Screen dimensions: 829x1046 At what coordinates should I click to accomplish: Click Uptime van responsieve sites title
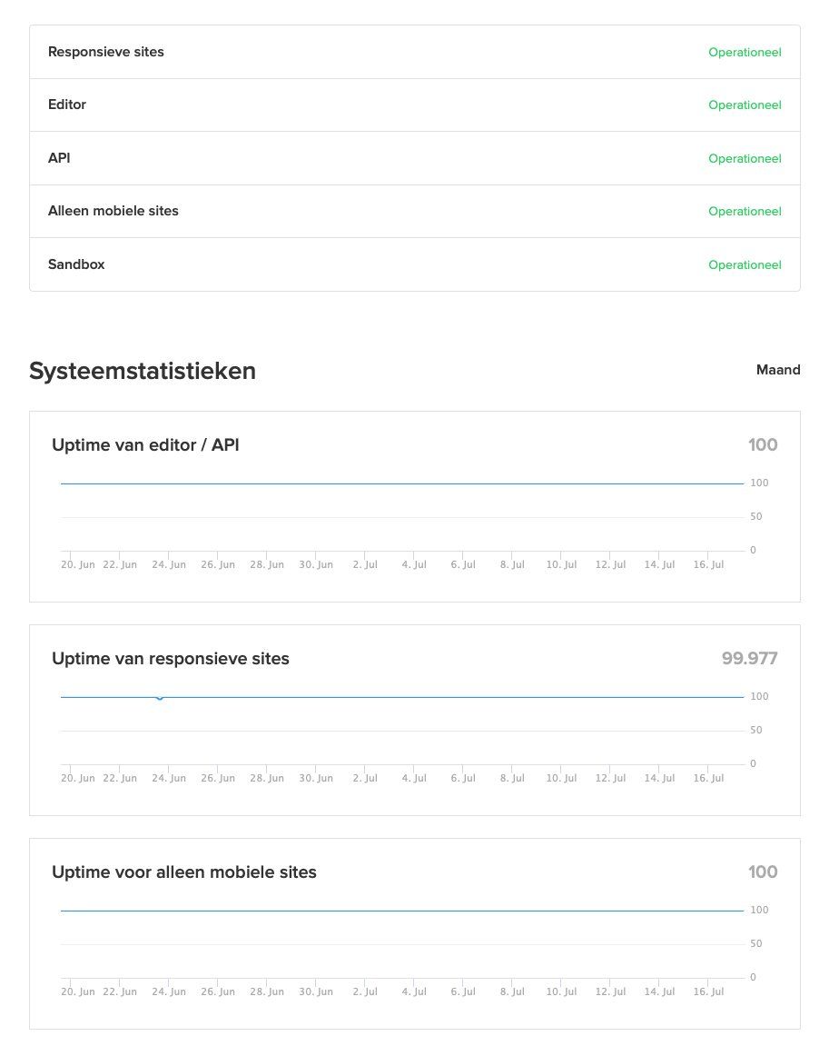point(171,659)
